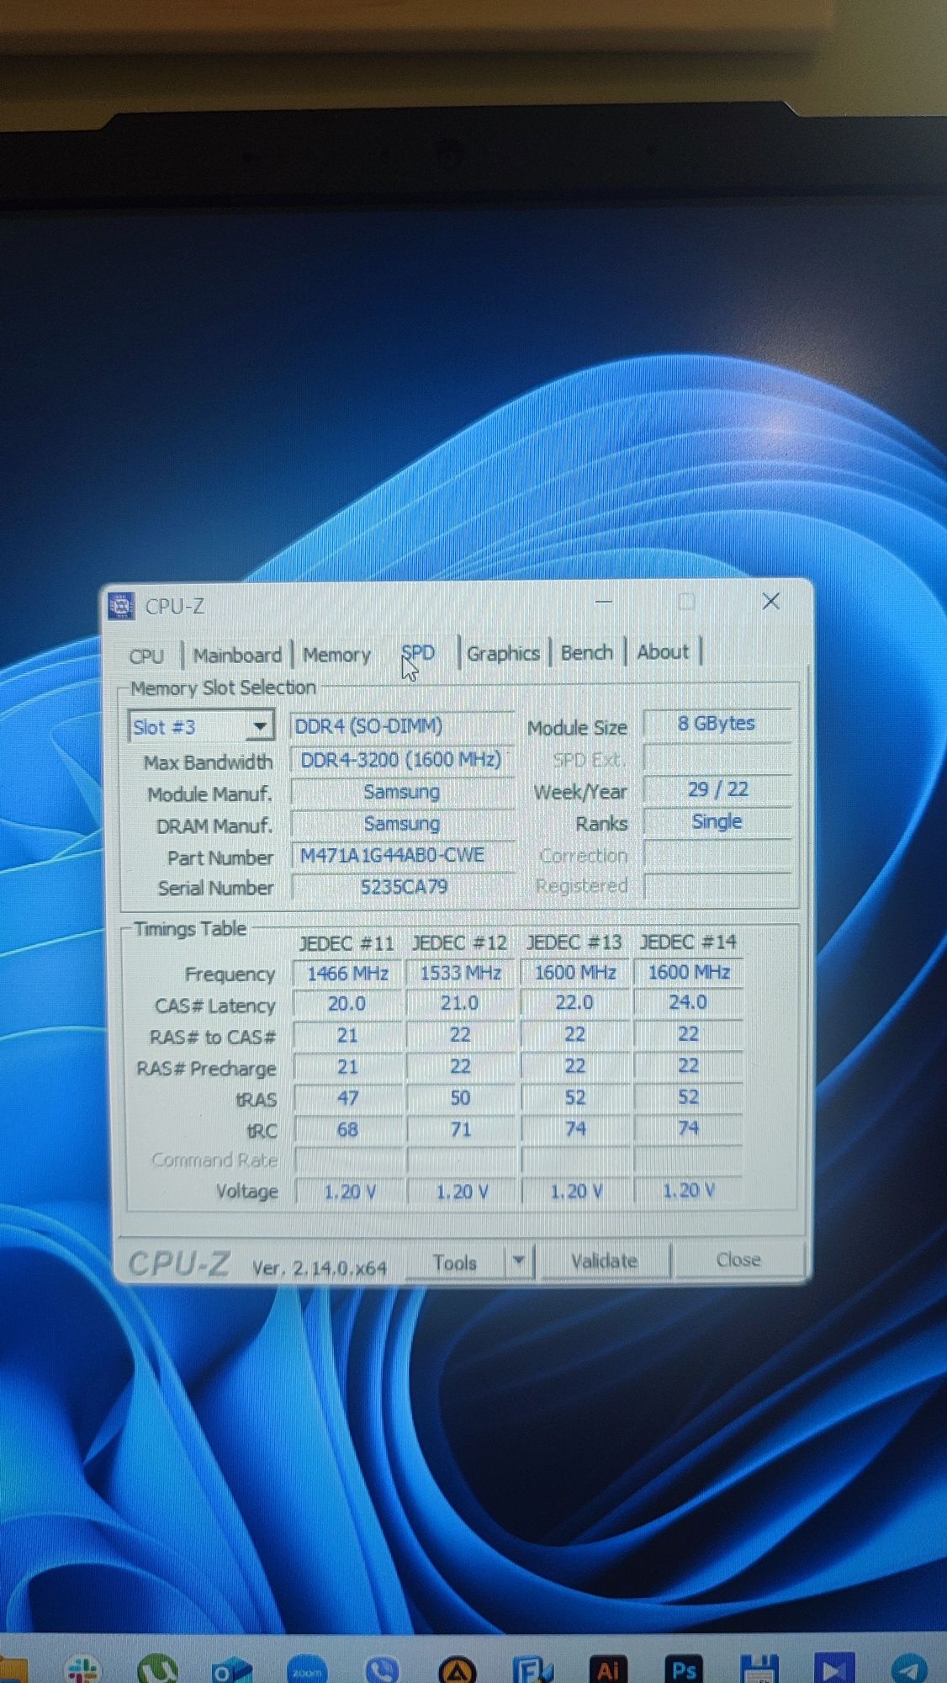Viewport: 947px width, 1683px height.
Task: Click the Validate button
Action: point(604,1261)
